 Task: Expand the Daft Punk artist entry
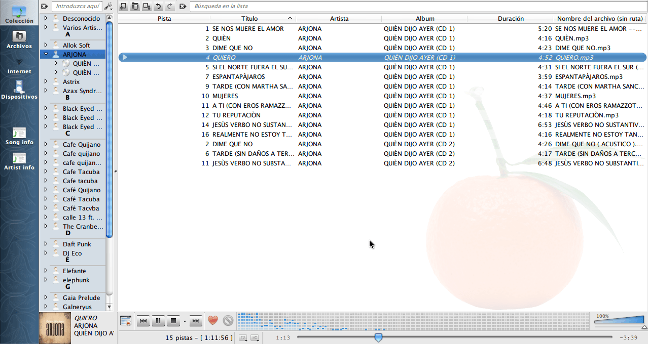[46, 244]
